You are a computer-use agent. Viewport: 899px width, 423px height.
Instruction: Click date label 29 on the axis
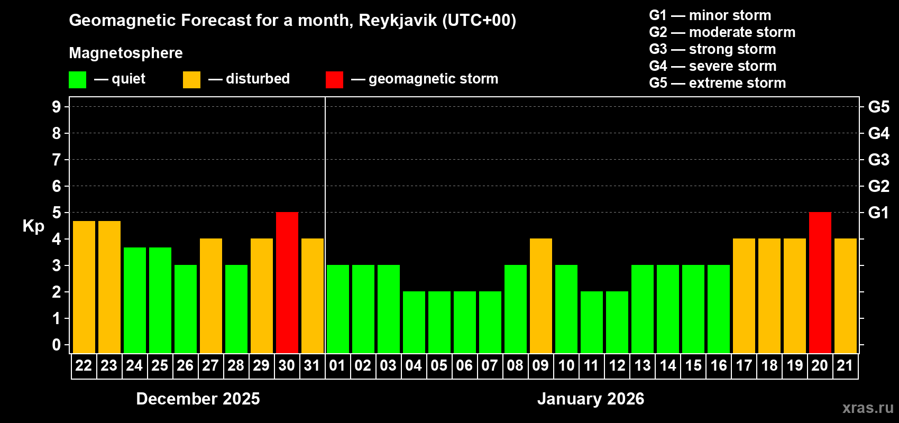coord(261,366)
